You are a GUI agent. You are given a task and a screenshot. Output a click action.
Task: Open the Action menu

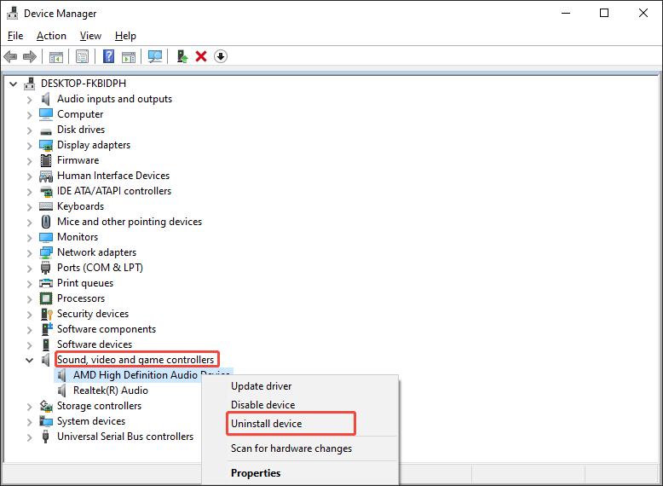pos(51,36)
